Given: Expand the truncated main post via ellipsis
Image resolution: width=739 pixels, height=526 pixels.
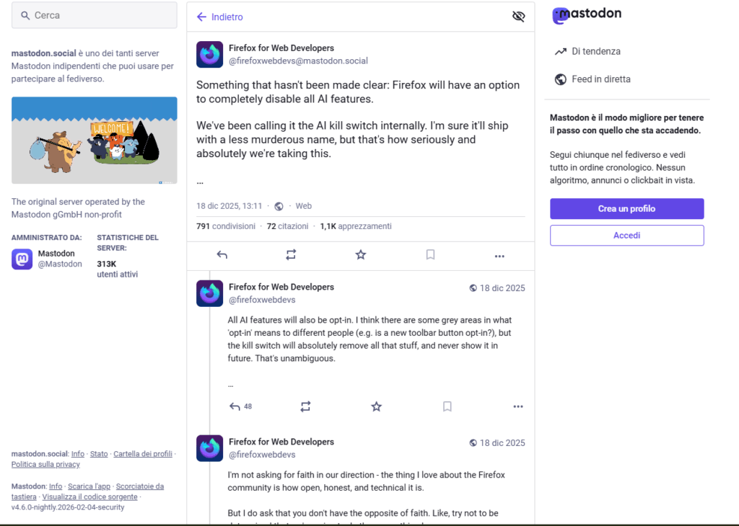Looking at the screenshot, I should 200,182.
